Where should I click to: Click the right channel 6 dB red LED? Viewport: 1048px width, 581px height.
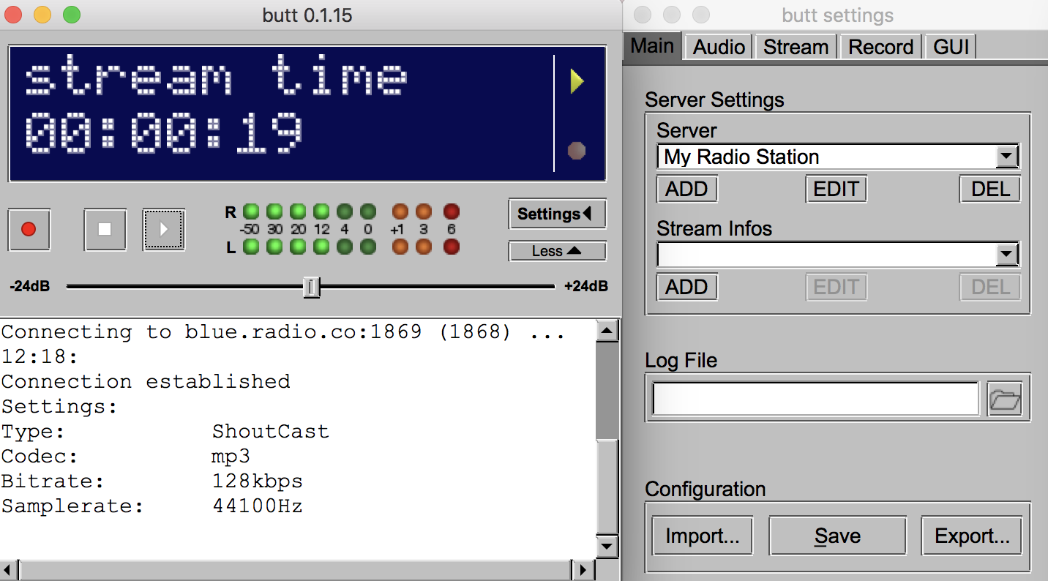(x=452, y=211)
